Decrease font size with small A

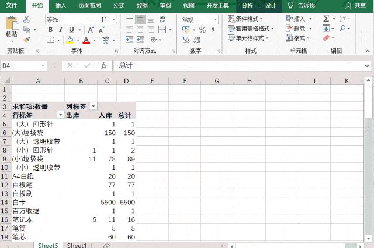(101, 30)
